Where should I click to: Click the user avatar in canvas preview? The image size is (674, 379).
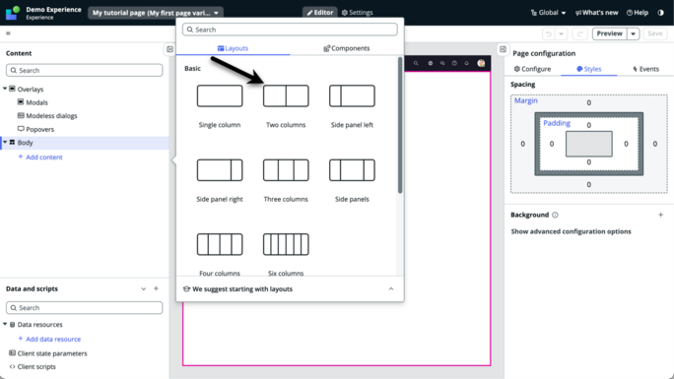[x=481, y=63]
